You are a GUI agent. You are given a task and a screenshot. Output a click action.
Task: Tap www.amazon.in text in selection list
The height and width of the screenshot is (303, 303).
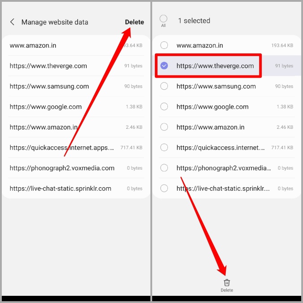[x=200, y=45]
